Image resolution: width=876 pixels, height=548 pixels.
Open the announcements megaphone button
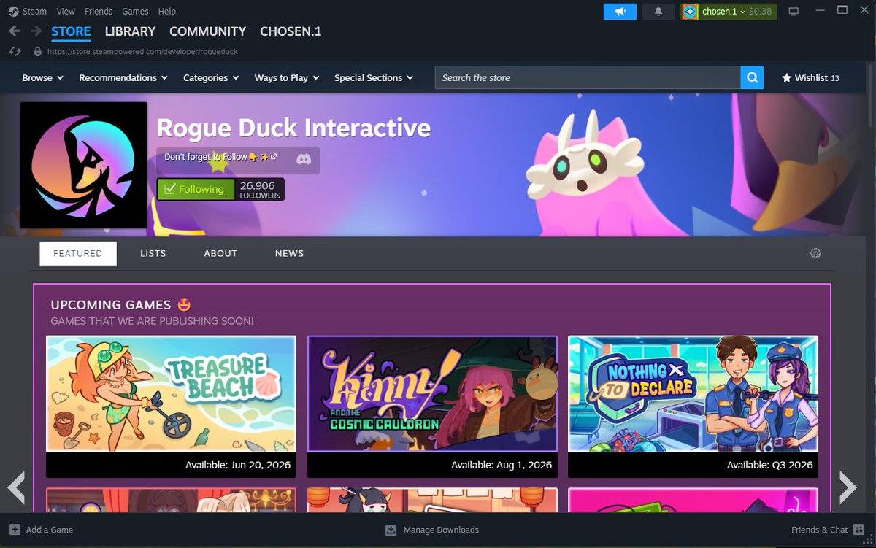point(620,12)
